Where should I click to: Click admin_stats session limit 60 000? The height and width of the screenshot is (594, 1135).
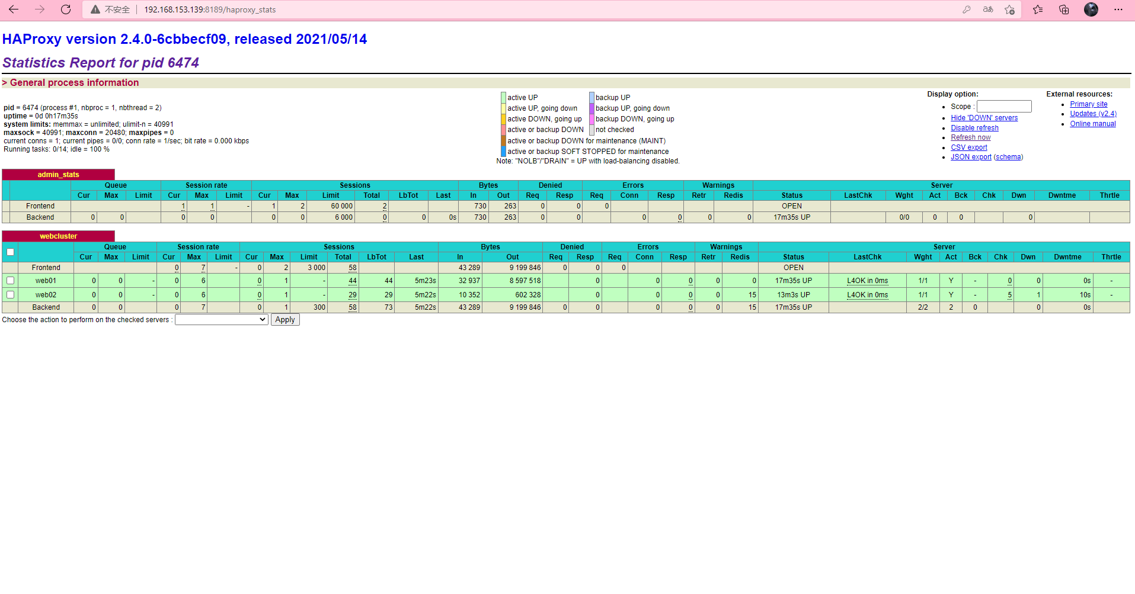(x=341, y=206)
